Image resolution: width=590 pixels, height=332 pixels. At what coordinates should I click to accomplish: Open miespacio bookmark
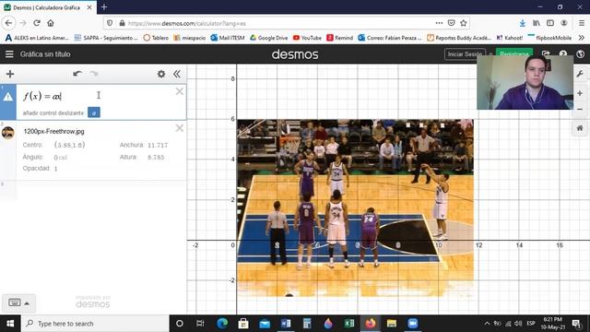pyautogui.click(x=190, y=38)
